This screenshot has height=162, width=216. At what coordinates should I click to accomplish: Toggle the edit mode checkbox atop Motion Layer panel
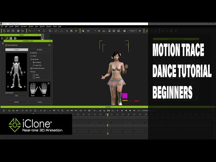pyautogui.click(x=6, y=45)
